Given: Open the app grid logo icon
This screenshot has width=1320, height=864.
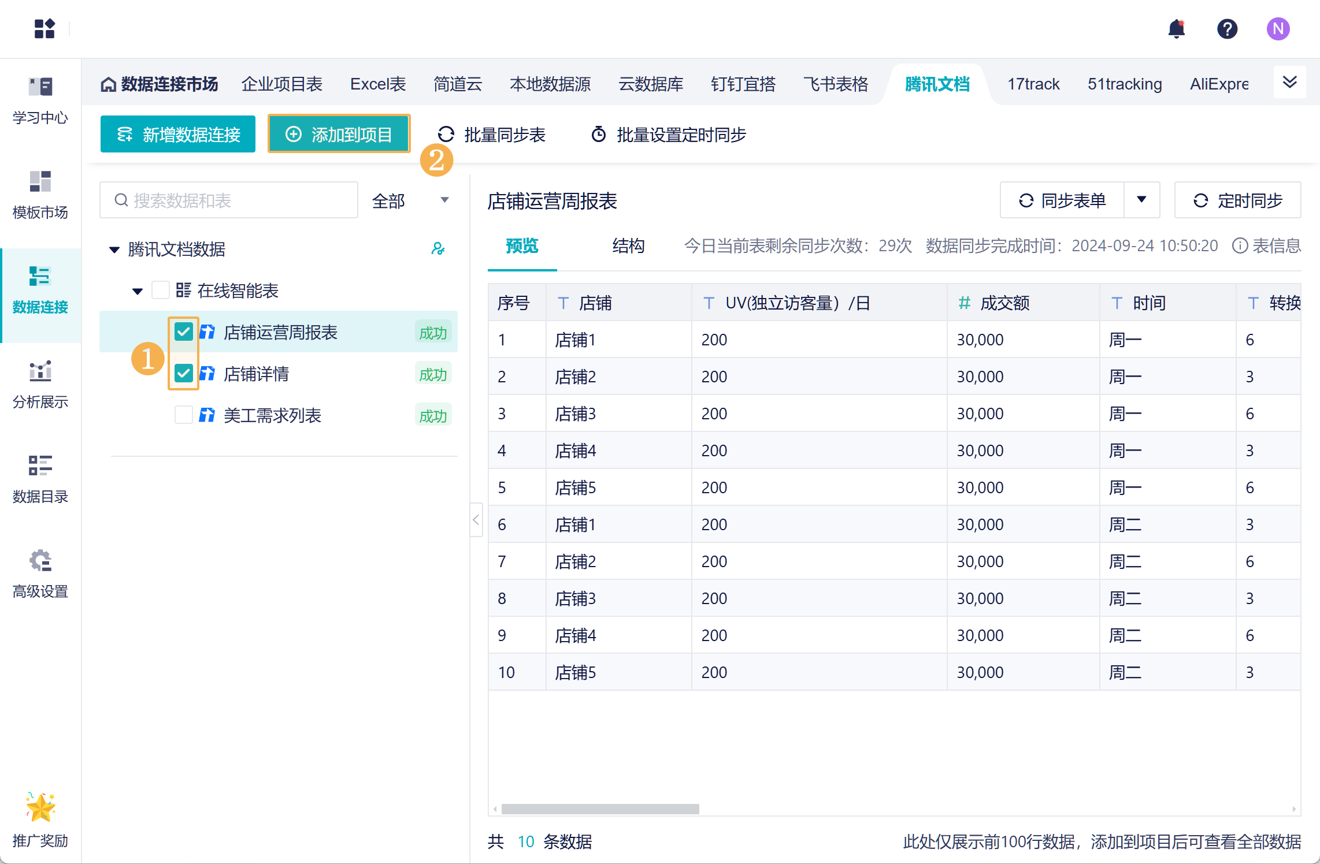Looking at the screenshot, I should tap(45, 29).
